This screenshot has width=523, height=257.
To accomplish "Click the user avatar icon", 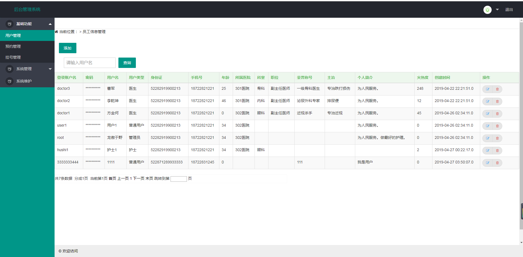I will coord(487,10).
